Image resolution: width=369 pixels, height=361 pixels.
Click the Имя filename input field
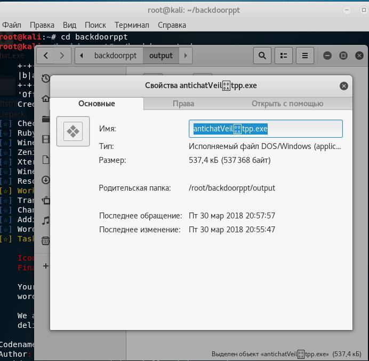[x=265, y=129]
